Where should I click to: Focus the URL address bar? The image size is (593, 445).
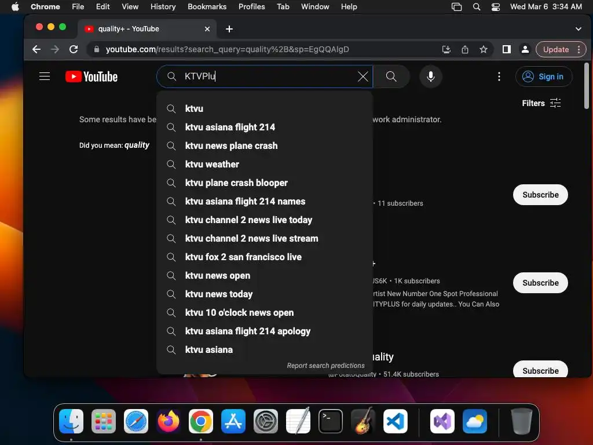(x=265, y=49)
